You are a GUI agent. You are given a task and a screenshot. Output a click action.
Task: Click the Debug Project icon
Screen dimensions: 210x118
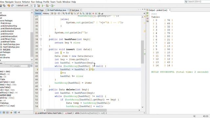(47, 6)
